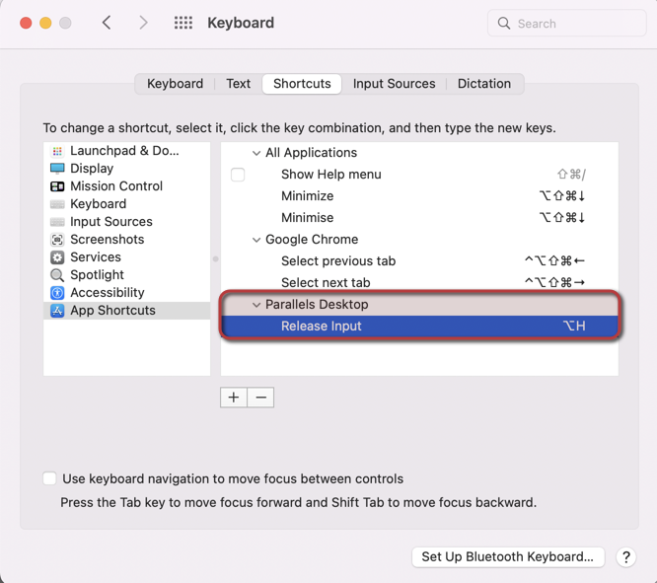The width and height of the screenshot is (657, 583).
Task: Select Launchpad & Dock category icon
Action: (x=57, y=151)
